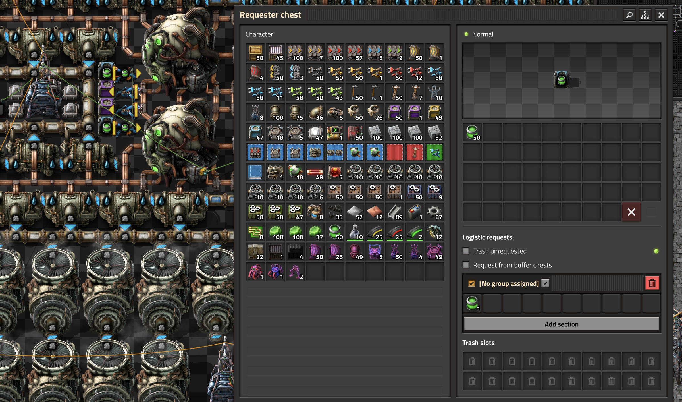Select the blue express splitter stack of 3
Screen dimensions: 682x402
[295, 73]
